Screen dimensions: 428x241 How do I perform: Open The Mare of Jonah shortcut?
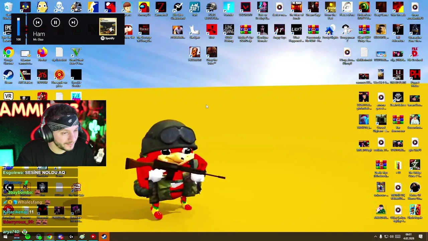coord(296,10)
